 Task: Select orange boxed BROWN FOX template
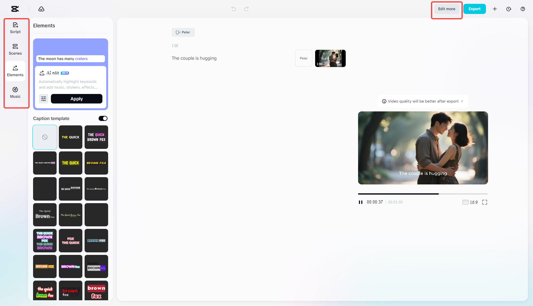pyautogui.click(x=45, y=266)
